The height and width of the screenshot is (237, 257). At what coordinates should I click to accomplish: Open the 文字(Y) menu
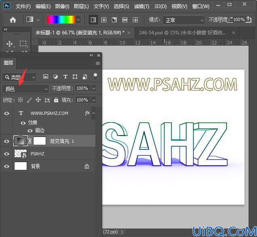coord(101,6)
